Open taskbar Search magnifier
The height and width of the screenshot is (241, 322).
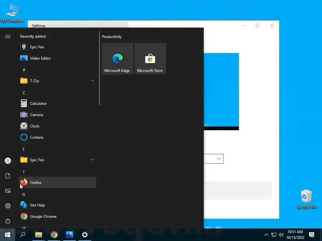pyautogui.click(x=23, y=235)
